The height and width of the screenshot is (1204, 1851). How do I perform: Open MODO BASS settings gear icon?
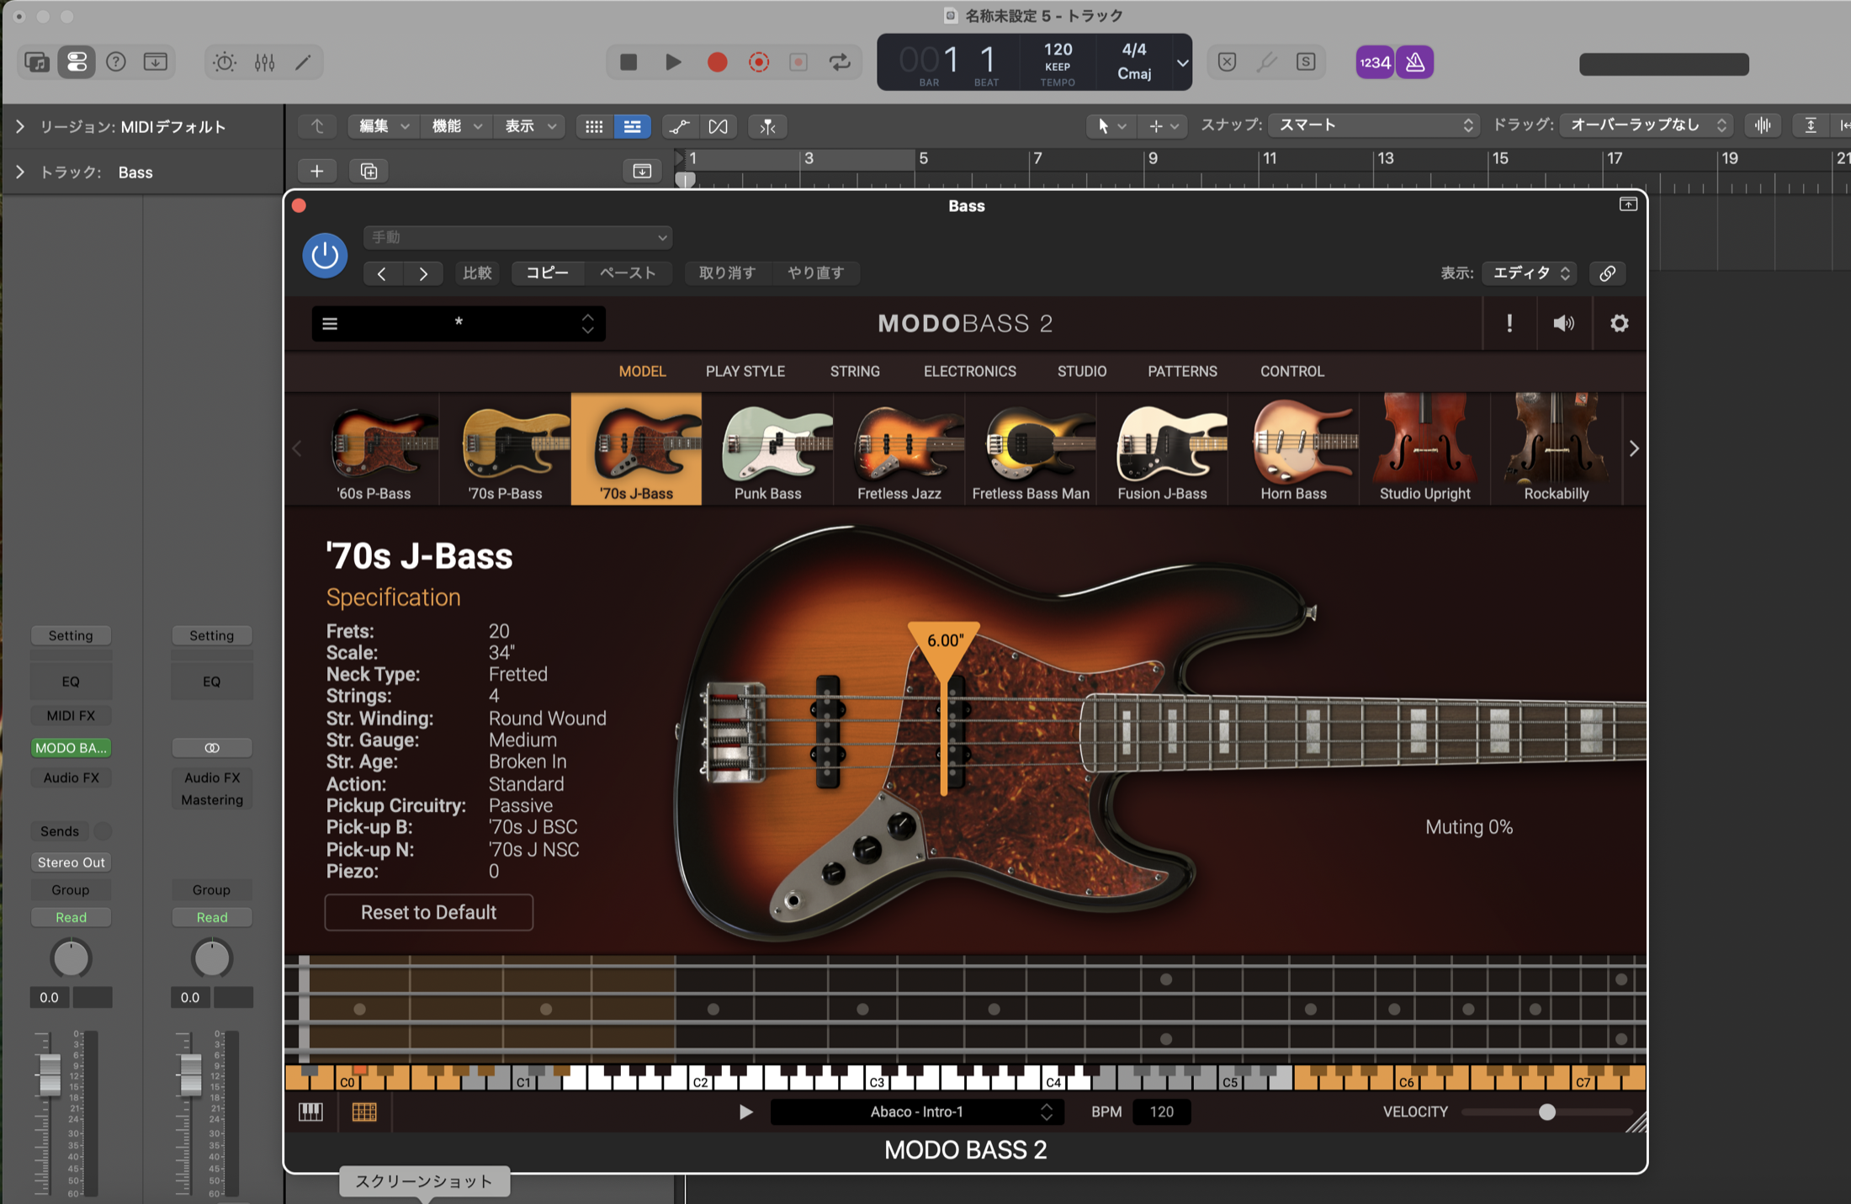click(x=1619, y=324)
